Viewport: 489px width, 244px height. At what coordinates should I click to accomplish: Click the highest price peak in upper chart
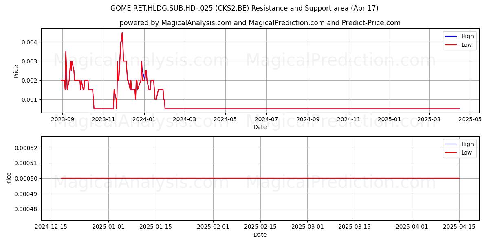pos(122,33)
